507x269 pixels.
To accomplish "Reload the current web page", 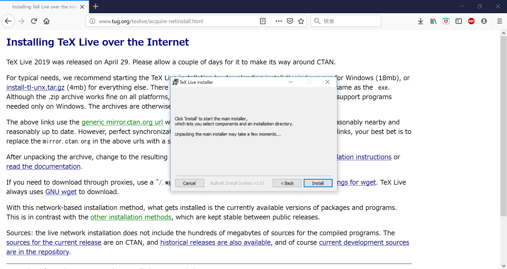I will (x=34, y=21).
